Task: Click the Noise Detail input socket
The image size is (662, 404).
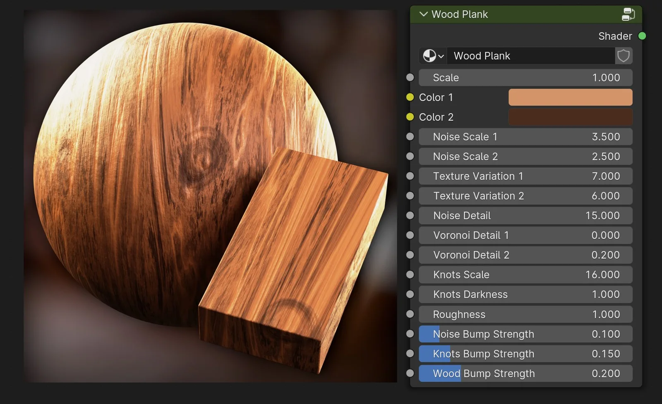Action: (410, 216)
